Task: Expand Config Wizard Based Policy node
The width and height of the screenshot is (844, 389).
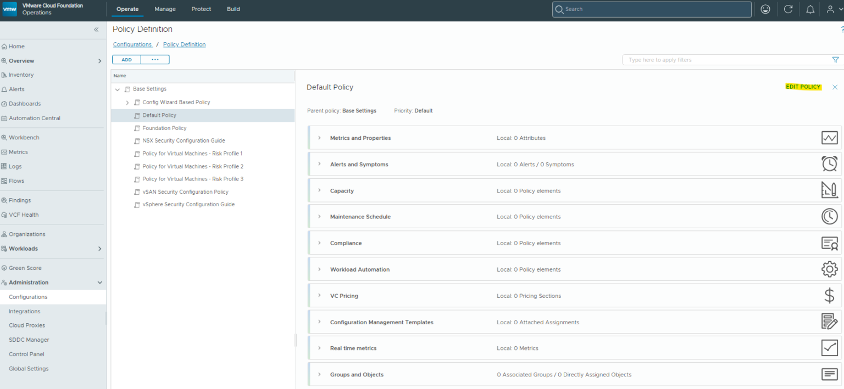Action: pos(127,103)
